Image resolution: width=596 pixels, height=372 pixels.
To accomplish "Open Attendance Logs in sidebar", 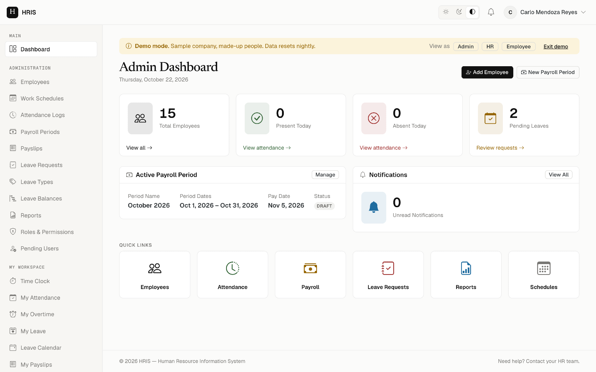I will [51, 115].
